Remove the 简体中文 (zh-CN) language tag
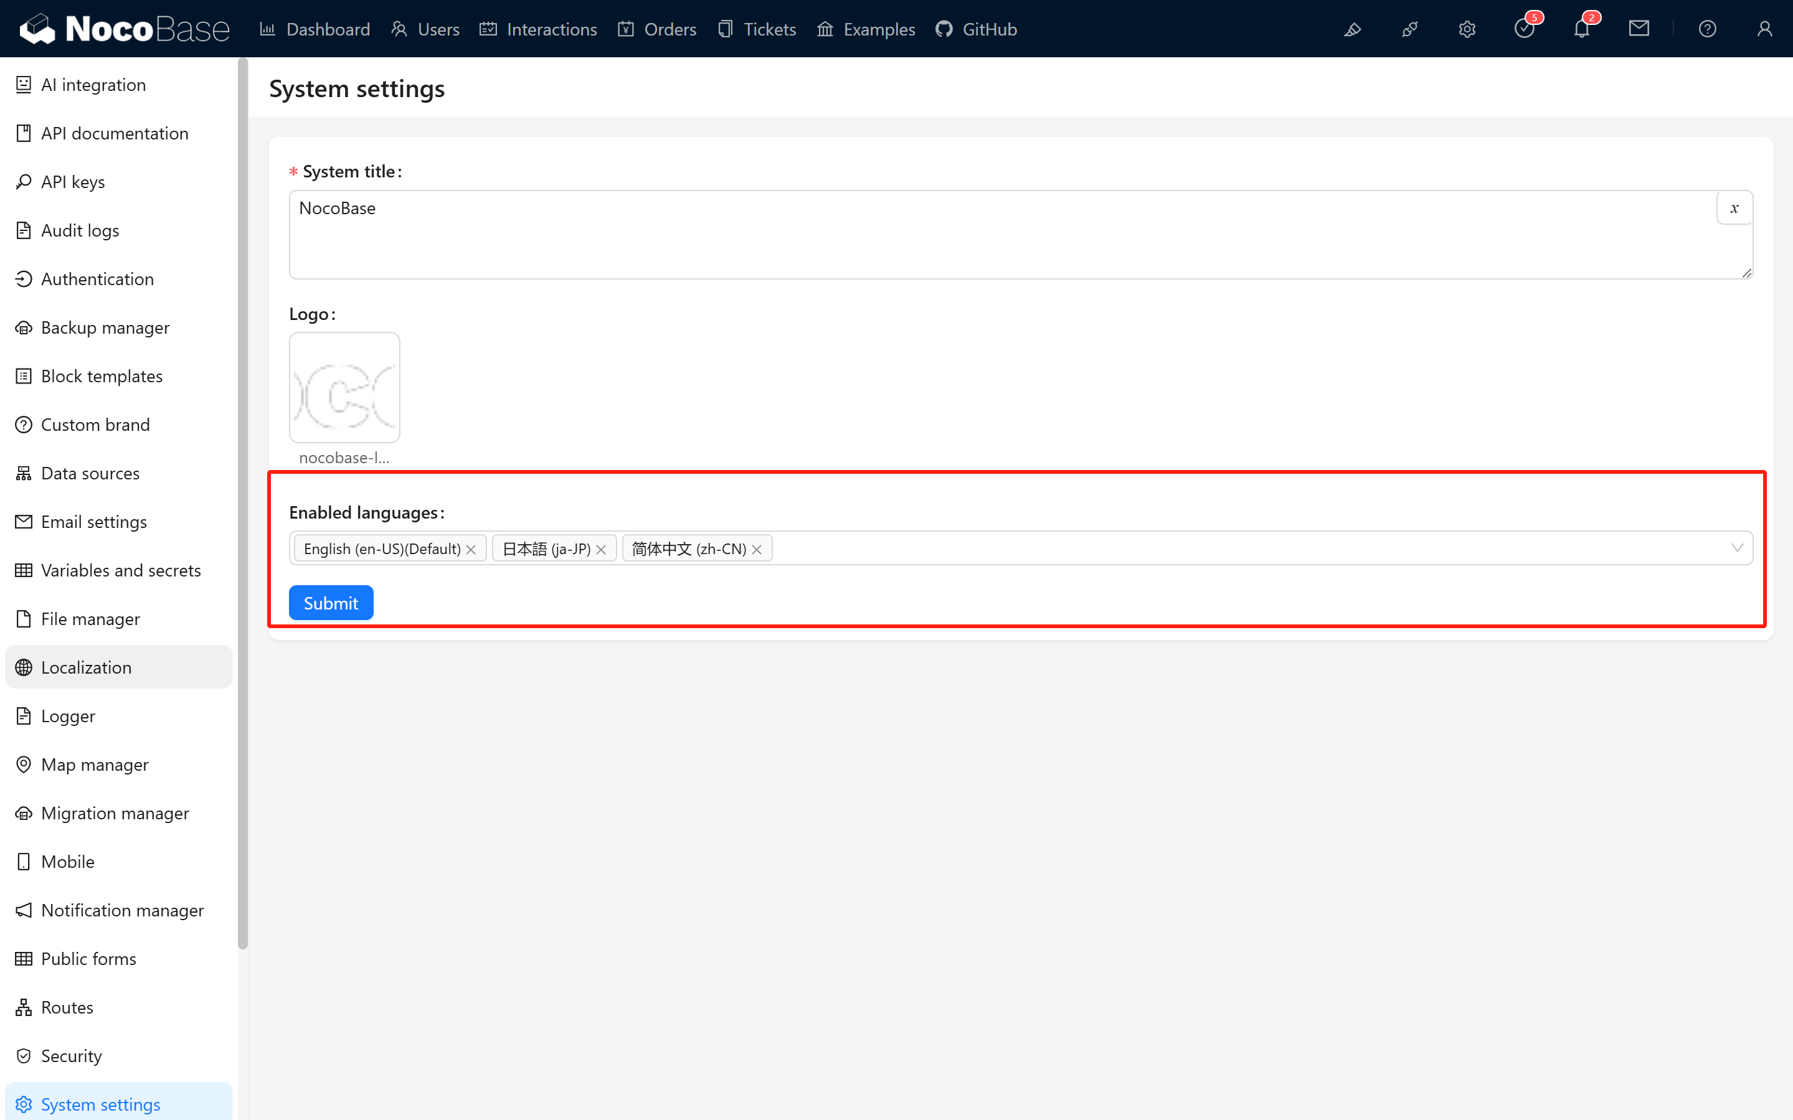Screen dimensions: 1793x1120 pyautogui.click(x=757, y=549)
